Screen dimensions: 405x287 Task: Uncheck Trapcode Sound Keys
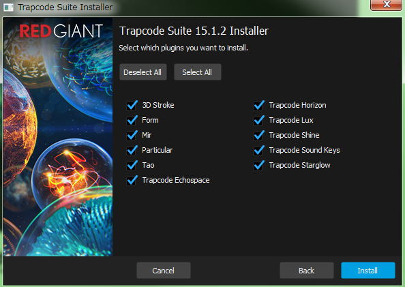coord(258,151)
